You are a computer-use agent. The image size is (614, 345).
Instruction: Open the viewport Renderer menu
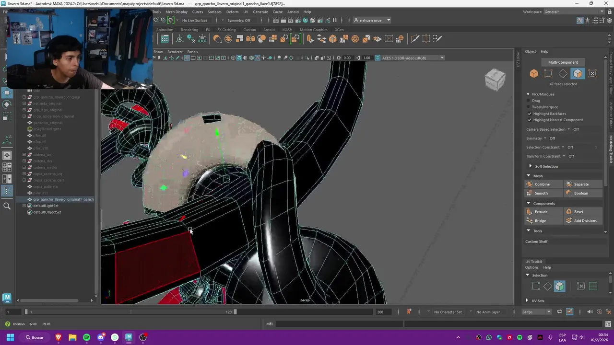pos(175,52)
